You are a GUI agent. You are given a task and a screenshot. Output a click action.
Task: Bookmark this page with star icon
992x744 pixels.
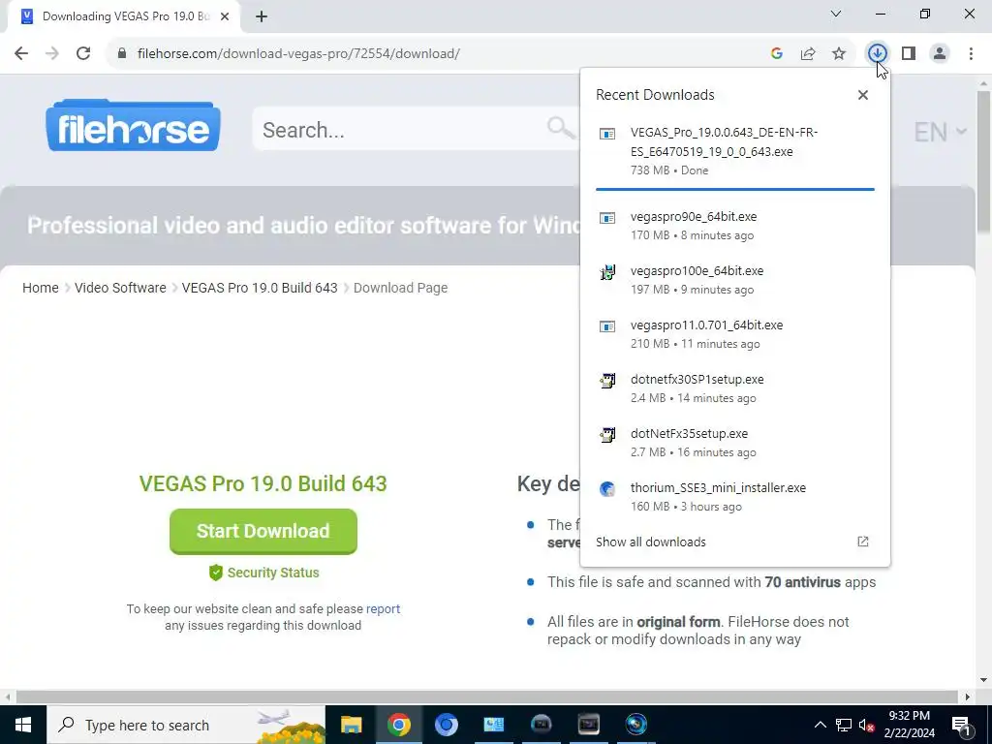click(839, 53)
